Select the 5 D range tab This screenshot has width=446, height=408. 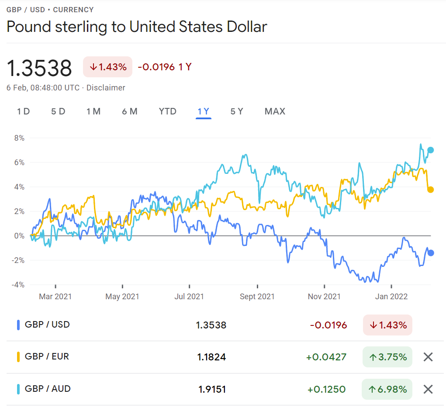(x=58, y=111)
